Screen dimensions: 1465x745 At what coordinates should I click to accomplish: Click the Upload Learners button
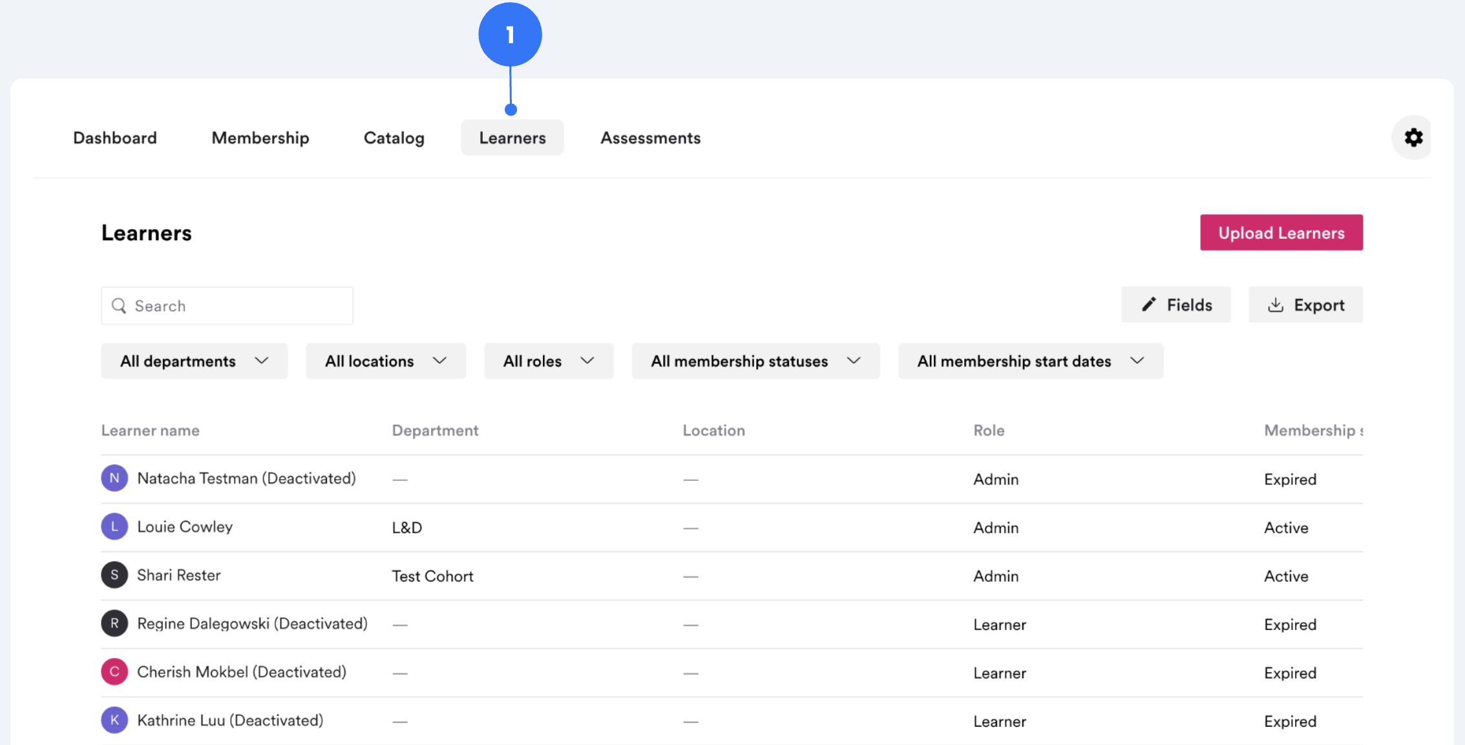(1281, 232)
